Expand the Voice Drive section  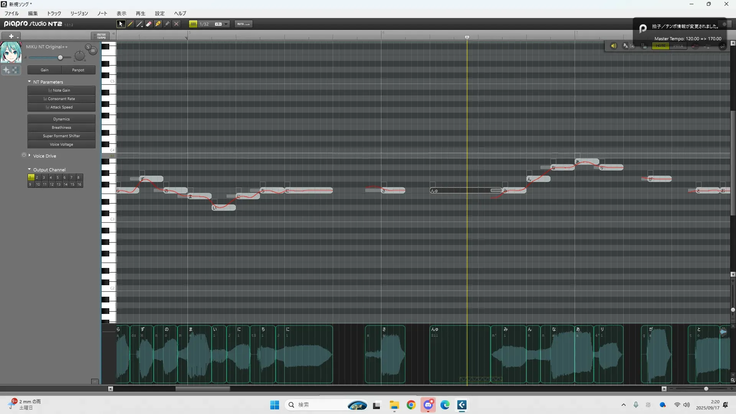click(x=30, y=156)
